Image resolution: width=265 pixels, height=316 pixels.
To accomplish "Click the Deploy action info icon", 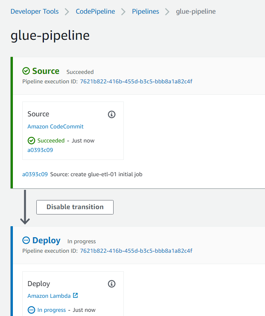I will tap(112, 284).
